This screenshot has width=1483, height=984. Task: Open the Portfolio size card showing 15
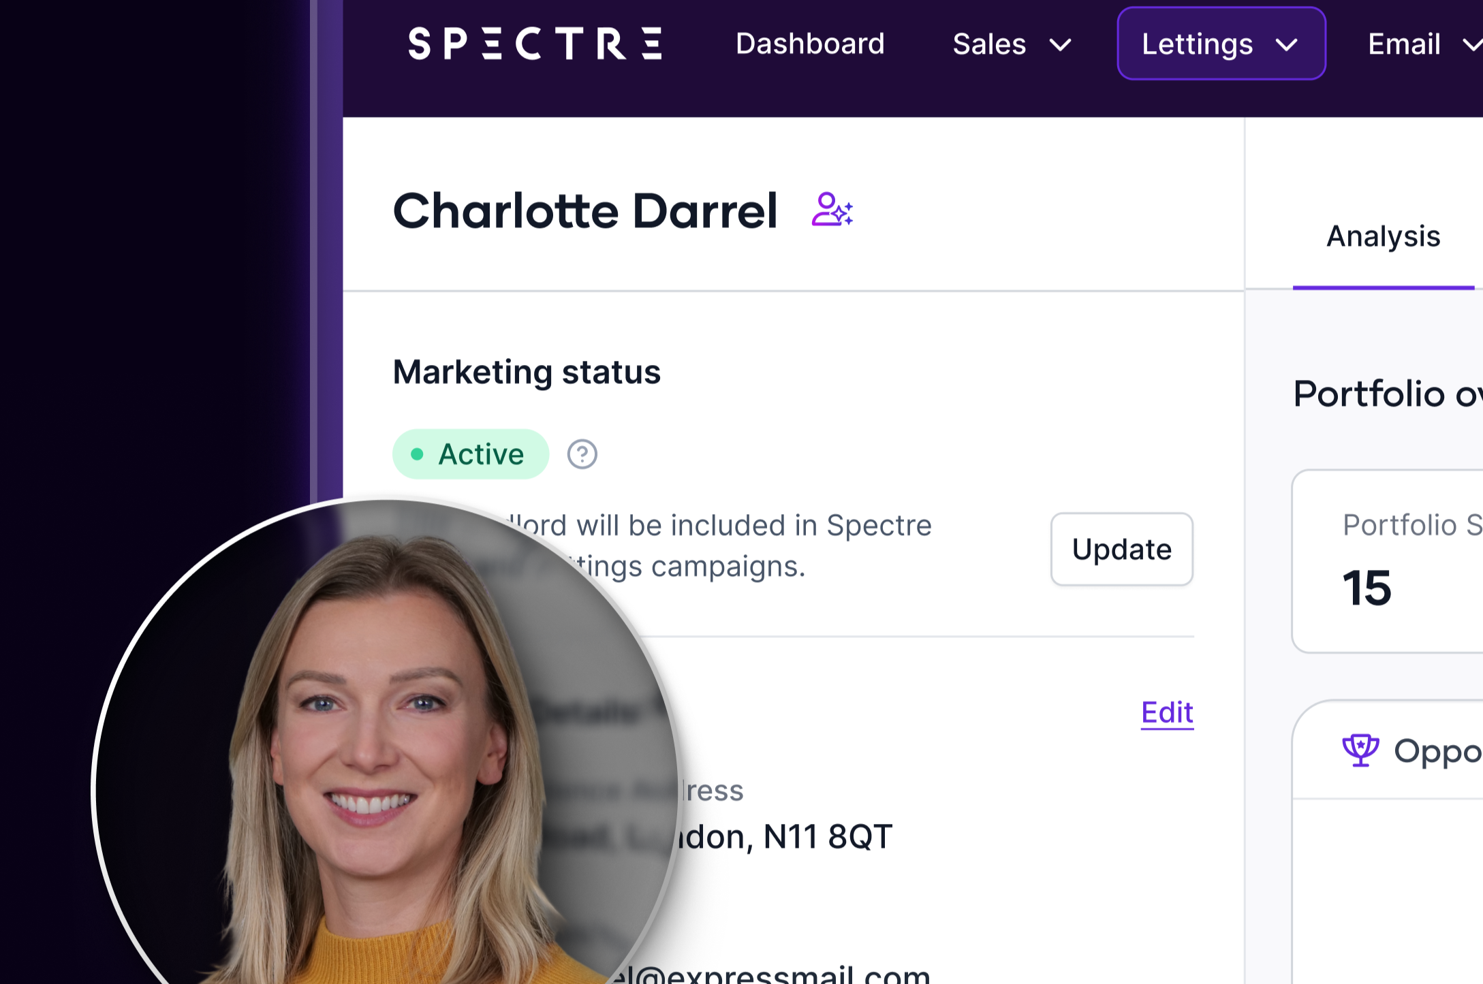pos(1388,561)
